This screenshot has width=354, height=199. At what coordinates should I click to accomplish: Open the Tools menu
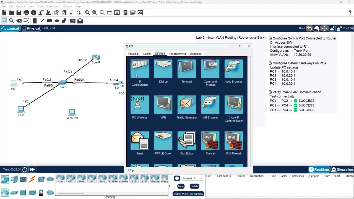40,6
